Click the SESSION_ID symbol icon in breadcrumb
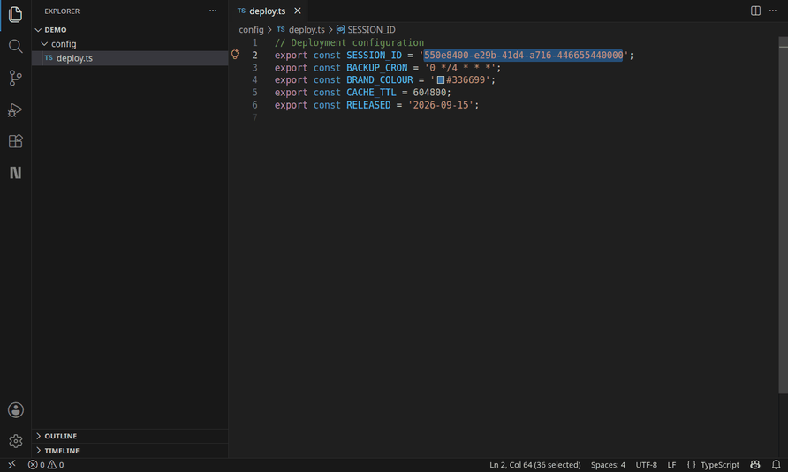Image resolution: width=788 pixels, height=472 pixels. pyautogui.click(x=340, y=30)
